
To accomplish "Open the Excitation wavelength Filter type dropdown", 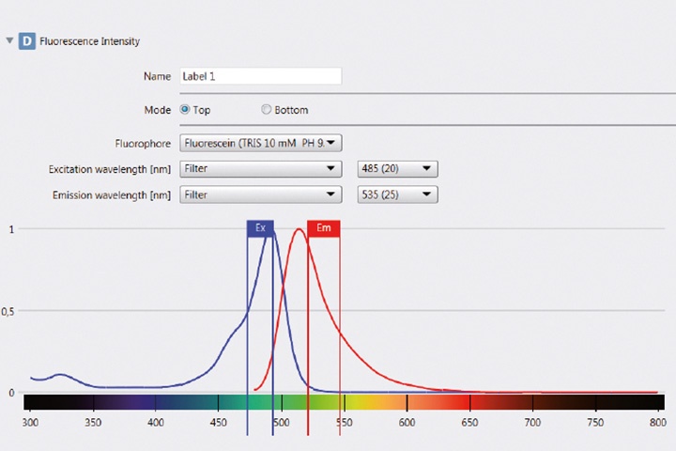I will coord(260,169).
